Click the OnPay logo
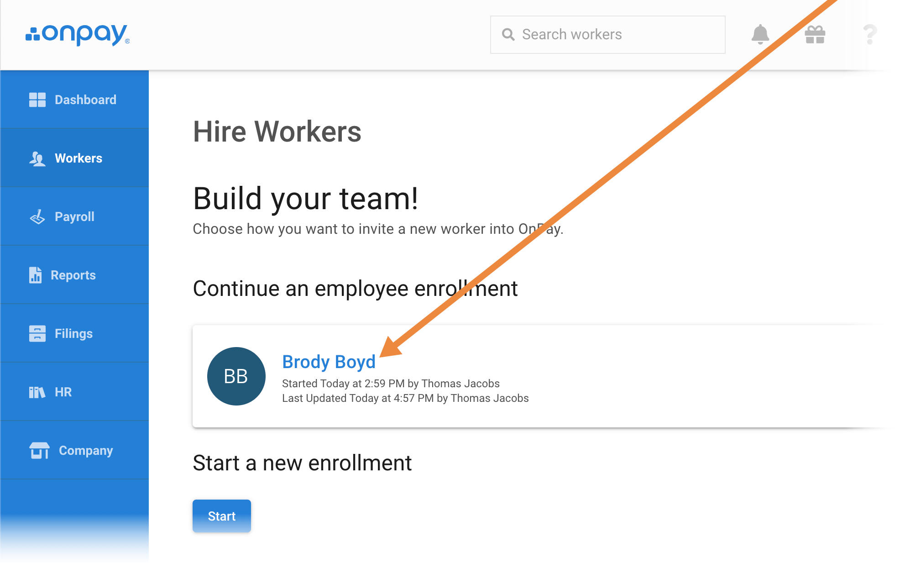The width and height of the screenshot is (900, 569). coord(77,35)
